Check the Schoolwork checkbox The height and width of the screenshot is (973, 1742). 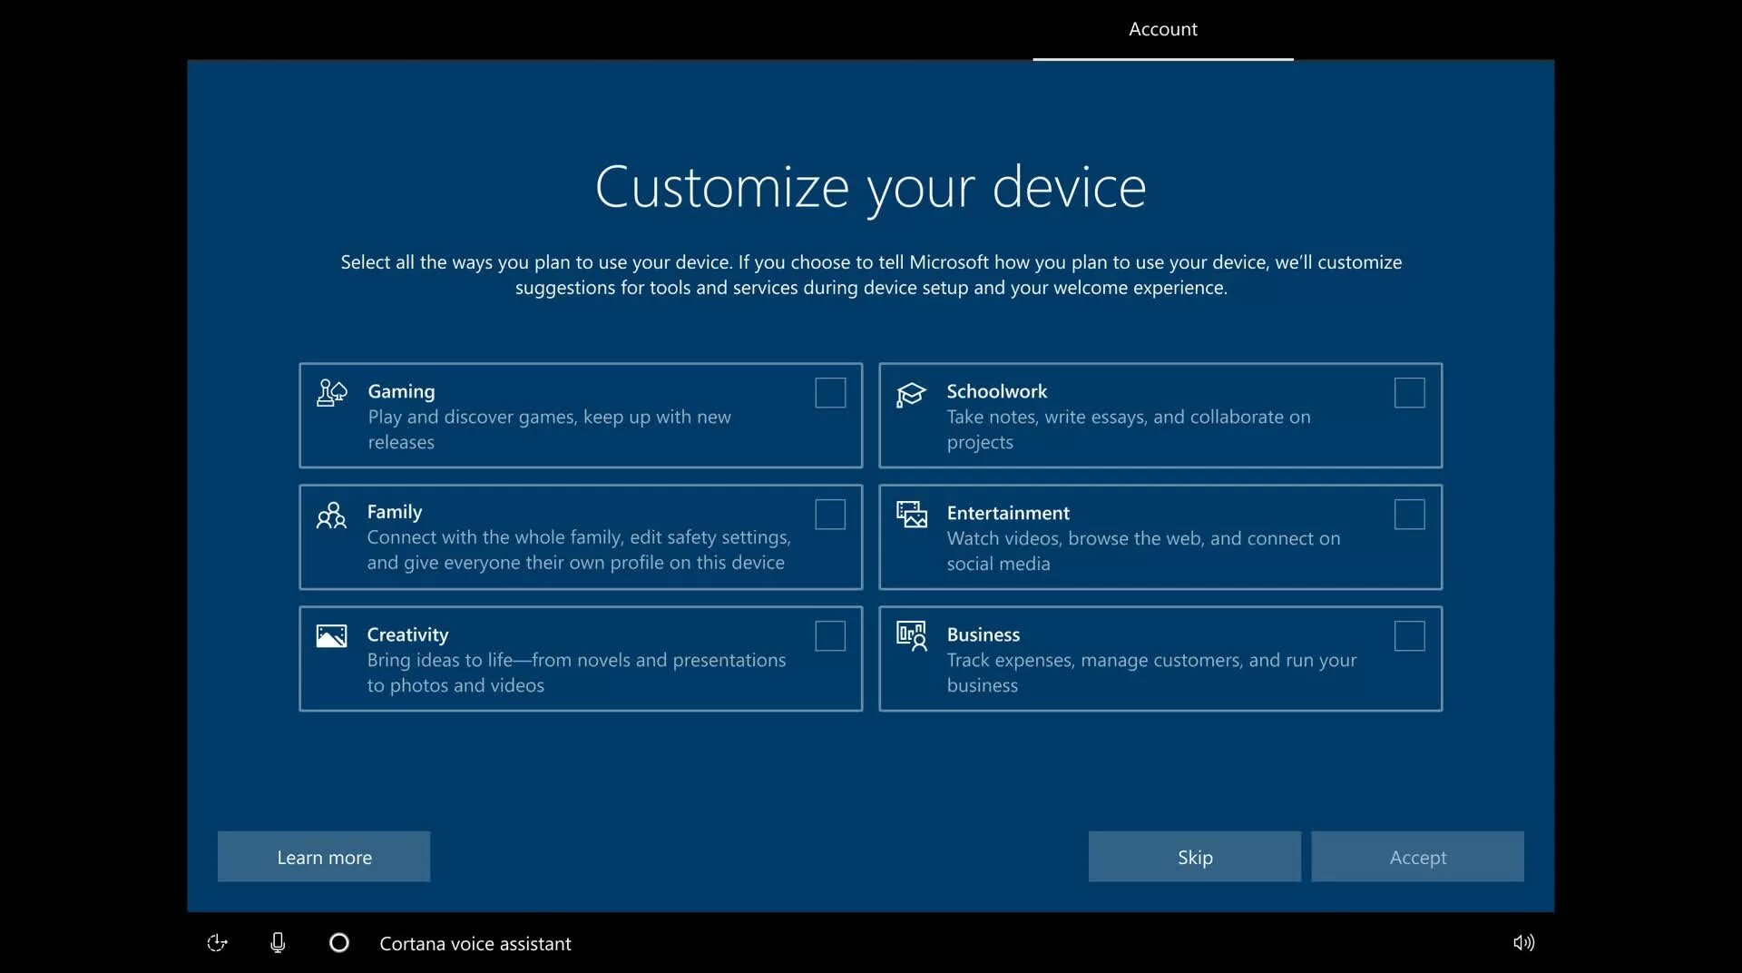click(1409, 393)
